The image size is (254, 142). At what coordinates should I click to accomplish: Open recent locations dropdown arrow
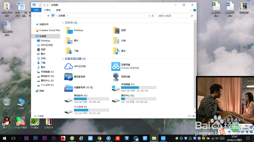click(44, 16)
